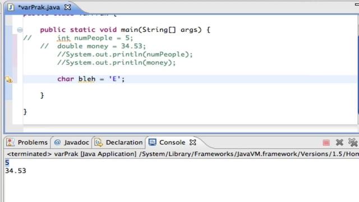This screenshot has height=202, width=359.
Task: Select the Console view tab
Action: (x=172, y=143)
